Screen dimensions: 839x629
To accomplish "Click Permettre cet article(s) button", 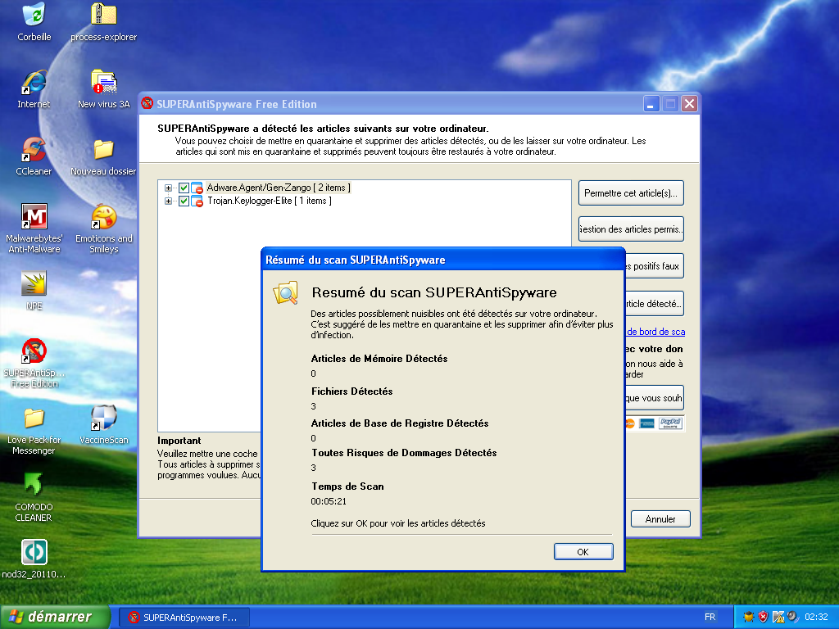I will tap(631, 193).
